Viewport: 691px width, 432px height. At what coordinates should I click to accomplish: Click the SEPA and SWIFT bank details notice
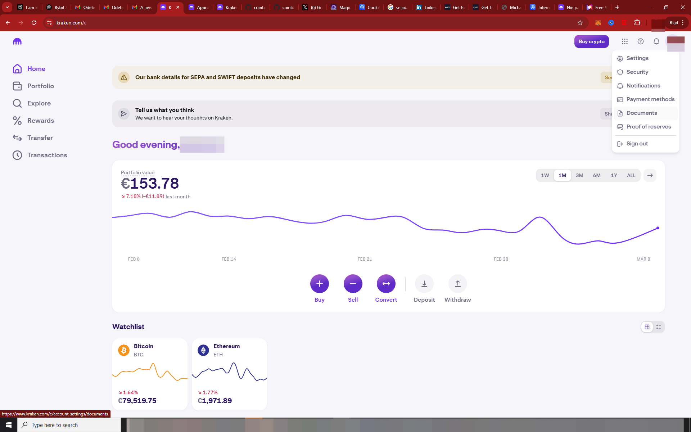(362, 77)
